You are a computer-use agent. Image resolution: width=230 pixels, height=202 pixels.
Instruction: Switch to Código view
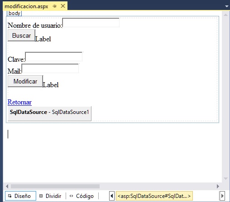[81, 196]
